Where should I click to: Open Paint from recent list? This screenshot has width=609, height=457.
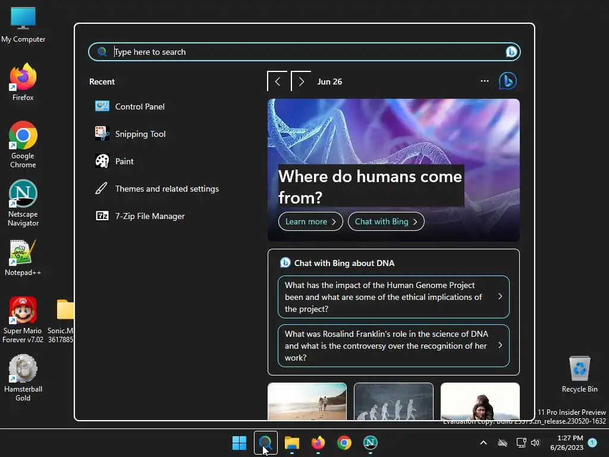click(115, 161)
